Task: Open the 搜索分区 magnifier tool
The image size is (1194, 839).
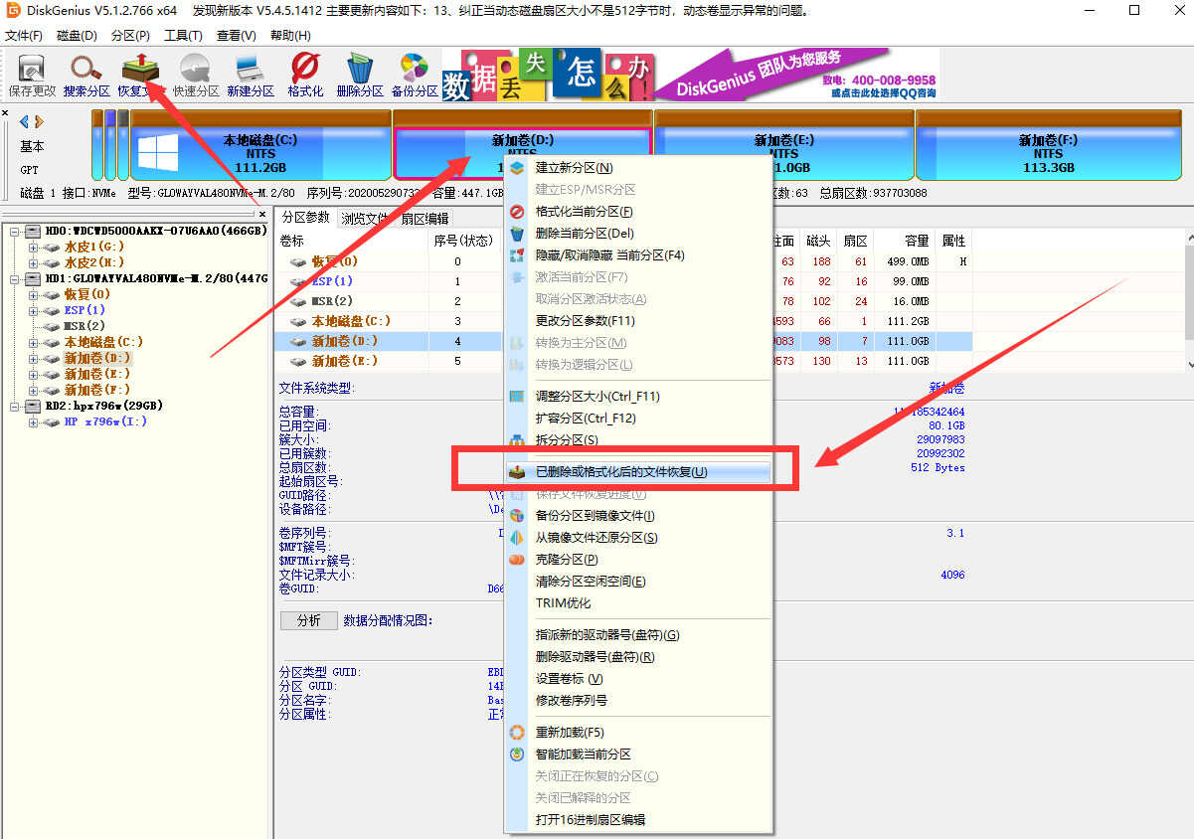Action: (x=85, y=75)
